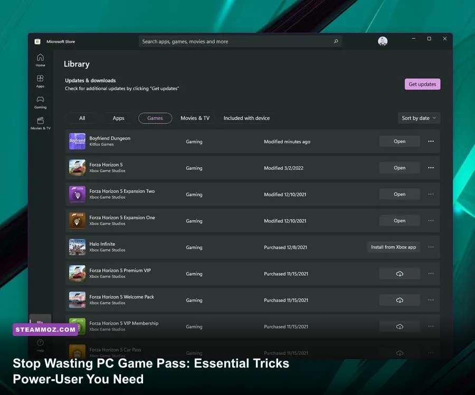Screen dimensions: 475x395
Task: Open more options for Welcome Pack
Action: pyautogui.click(x=431, y=300)
